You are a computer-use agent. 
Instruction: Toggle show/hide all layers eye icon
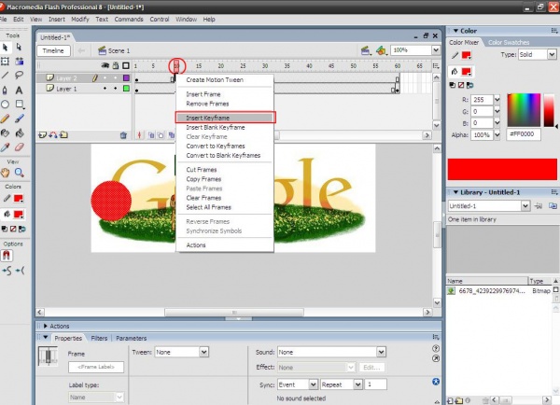[x=105, y=65]
